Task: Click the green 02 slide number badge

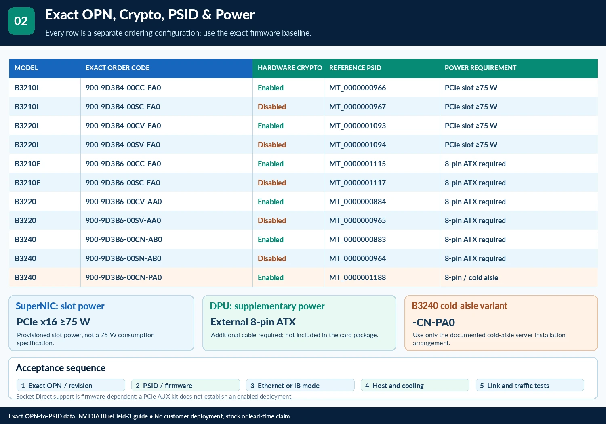Action: coord(21,21)
